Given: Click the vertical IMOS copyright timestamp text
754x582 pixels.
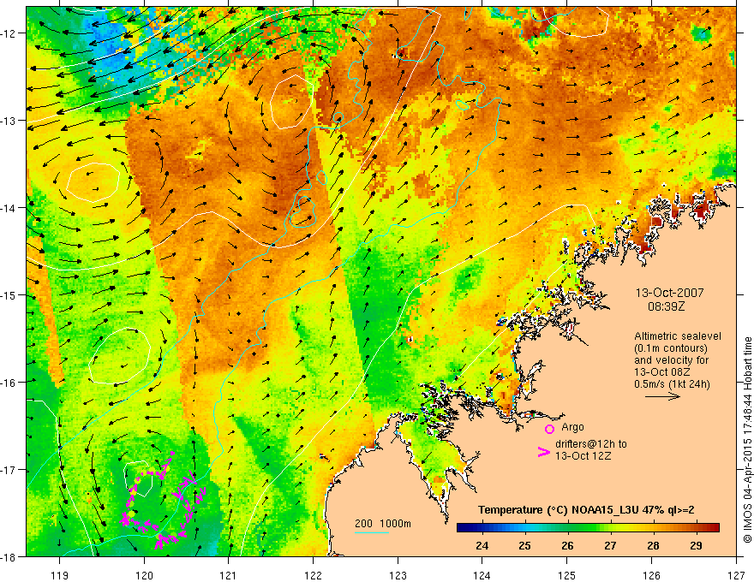Looking at the screenshot, I should click(x=747, y=441).
